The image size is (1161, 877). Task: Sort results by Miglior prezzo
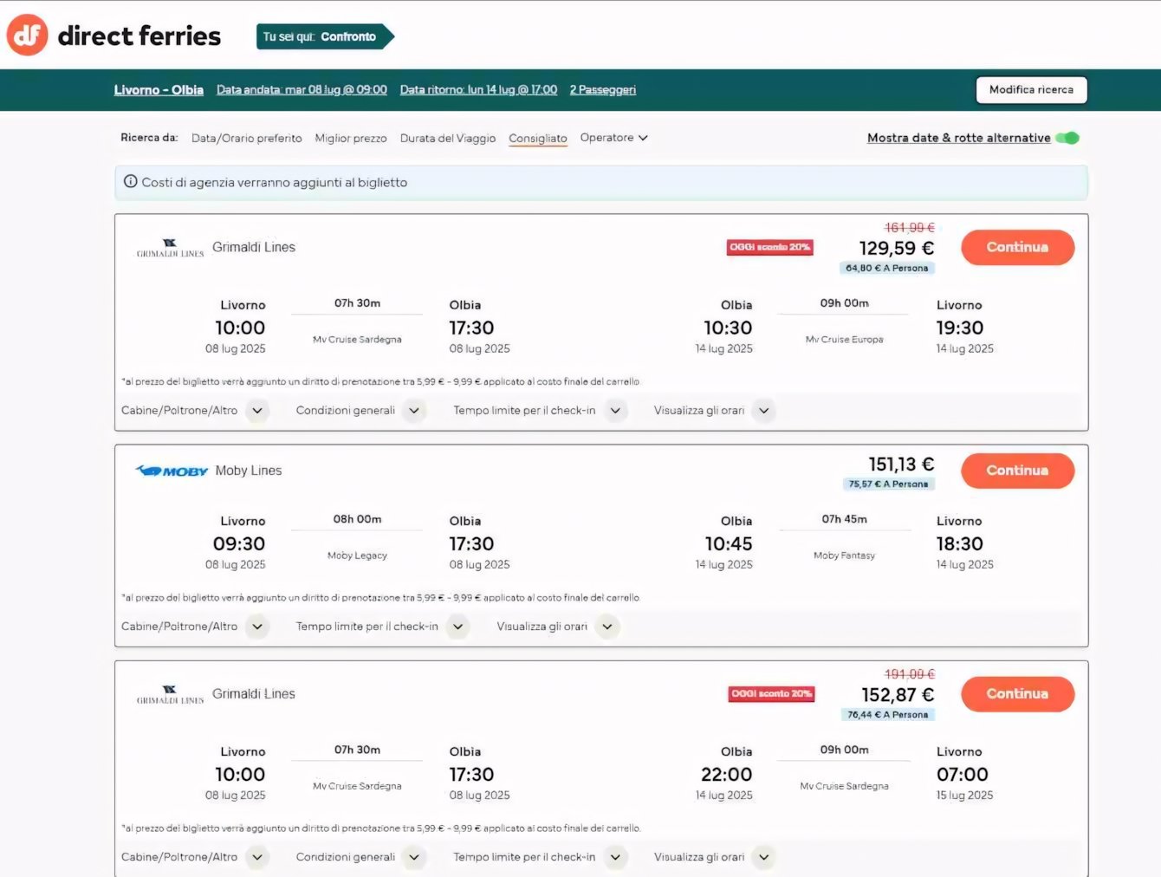351,138
